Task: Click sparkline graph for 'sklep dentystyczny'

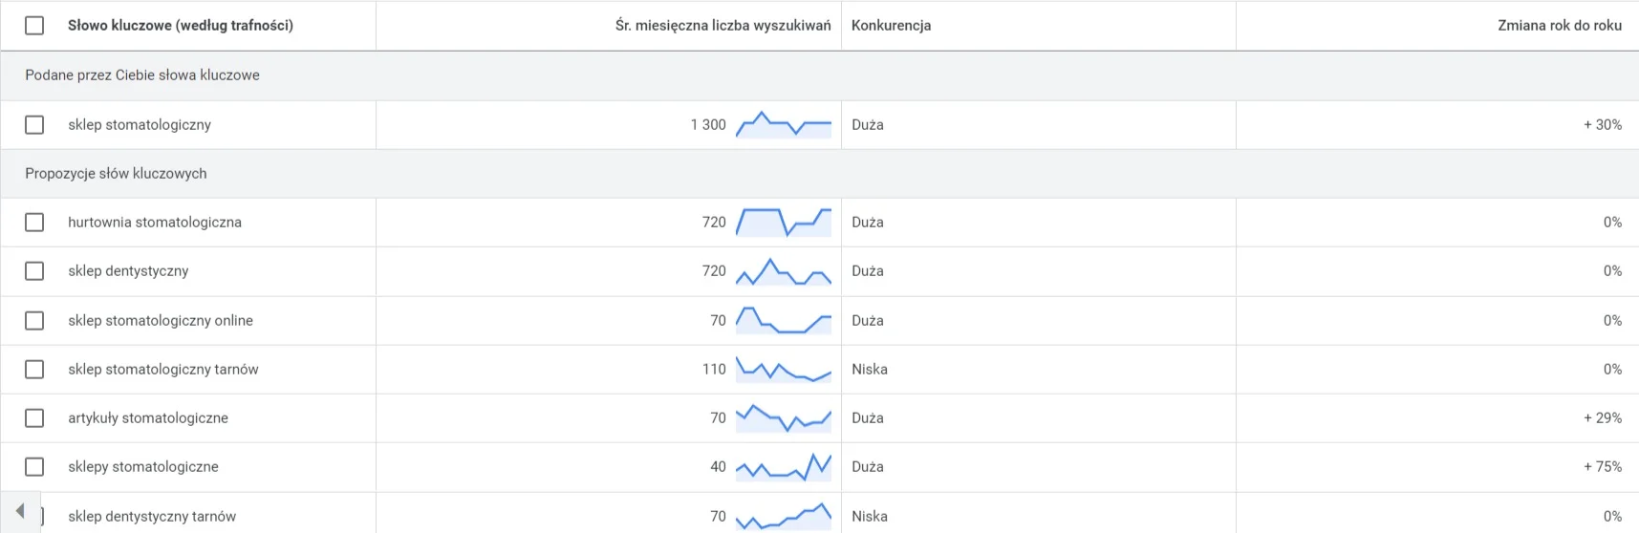Action: 784,271
